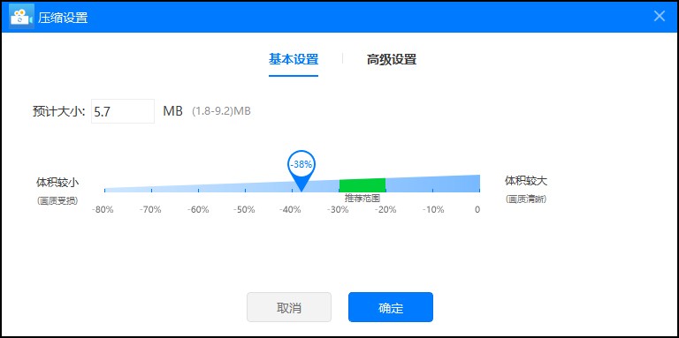Click the 推荐范围 label under the slider
Image resolution: width=679 pixels, height=338 pixels.
362,199
